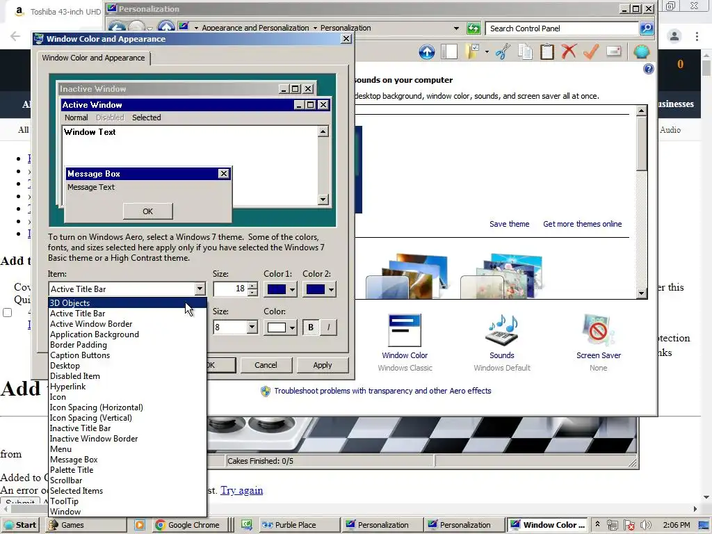Click the Cancel button
Screen dimensions: 712x534
(266, 365)
